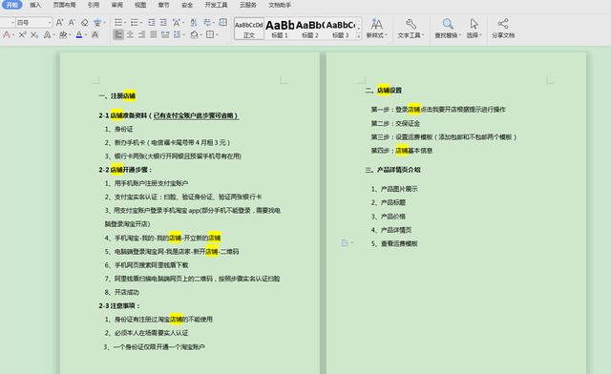Click the Select (选择) cursor icon
Screen dimensions: 611x374
[474, 24]
